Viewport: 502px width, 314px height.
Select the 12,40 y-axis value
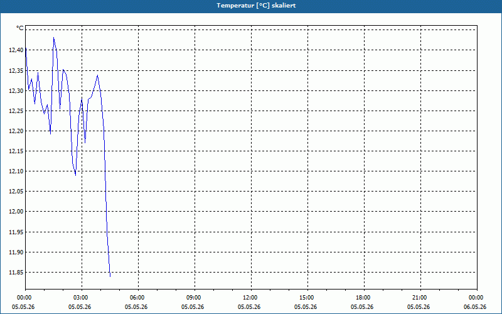pos(16,50)
